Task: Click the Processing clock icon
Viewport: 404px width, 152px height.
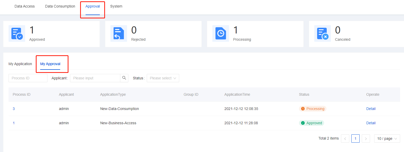Action: click(220, 33)
